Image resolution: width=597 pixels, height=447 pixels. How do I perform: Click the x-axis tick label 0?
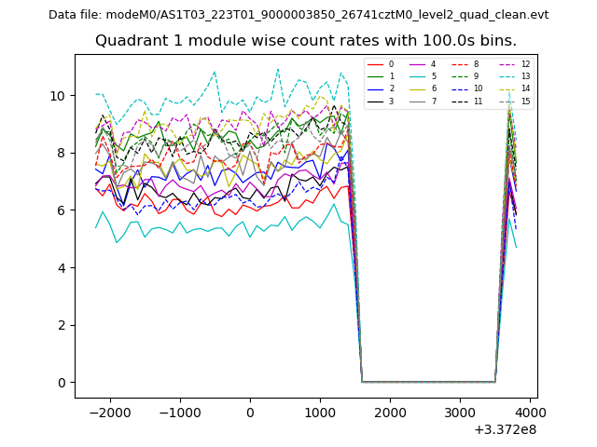[250, 413]
